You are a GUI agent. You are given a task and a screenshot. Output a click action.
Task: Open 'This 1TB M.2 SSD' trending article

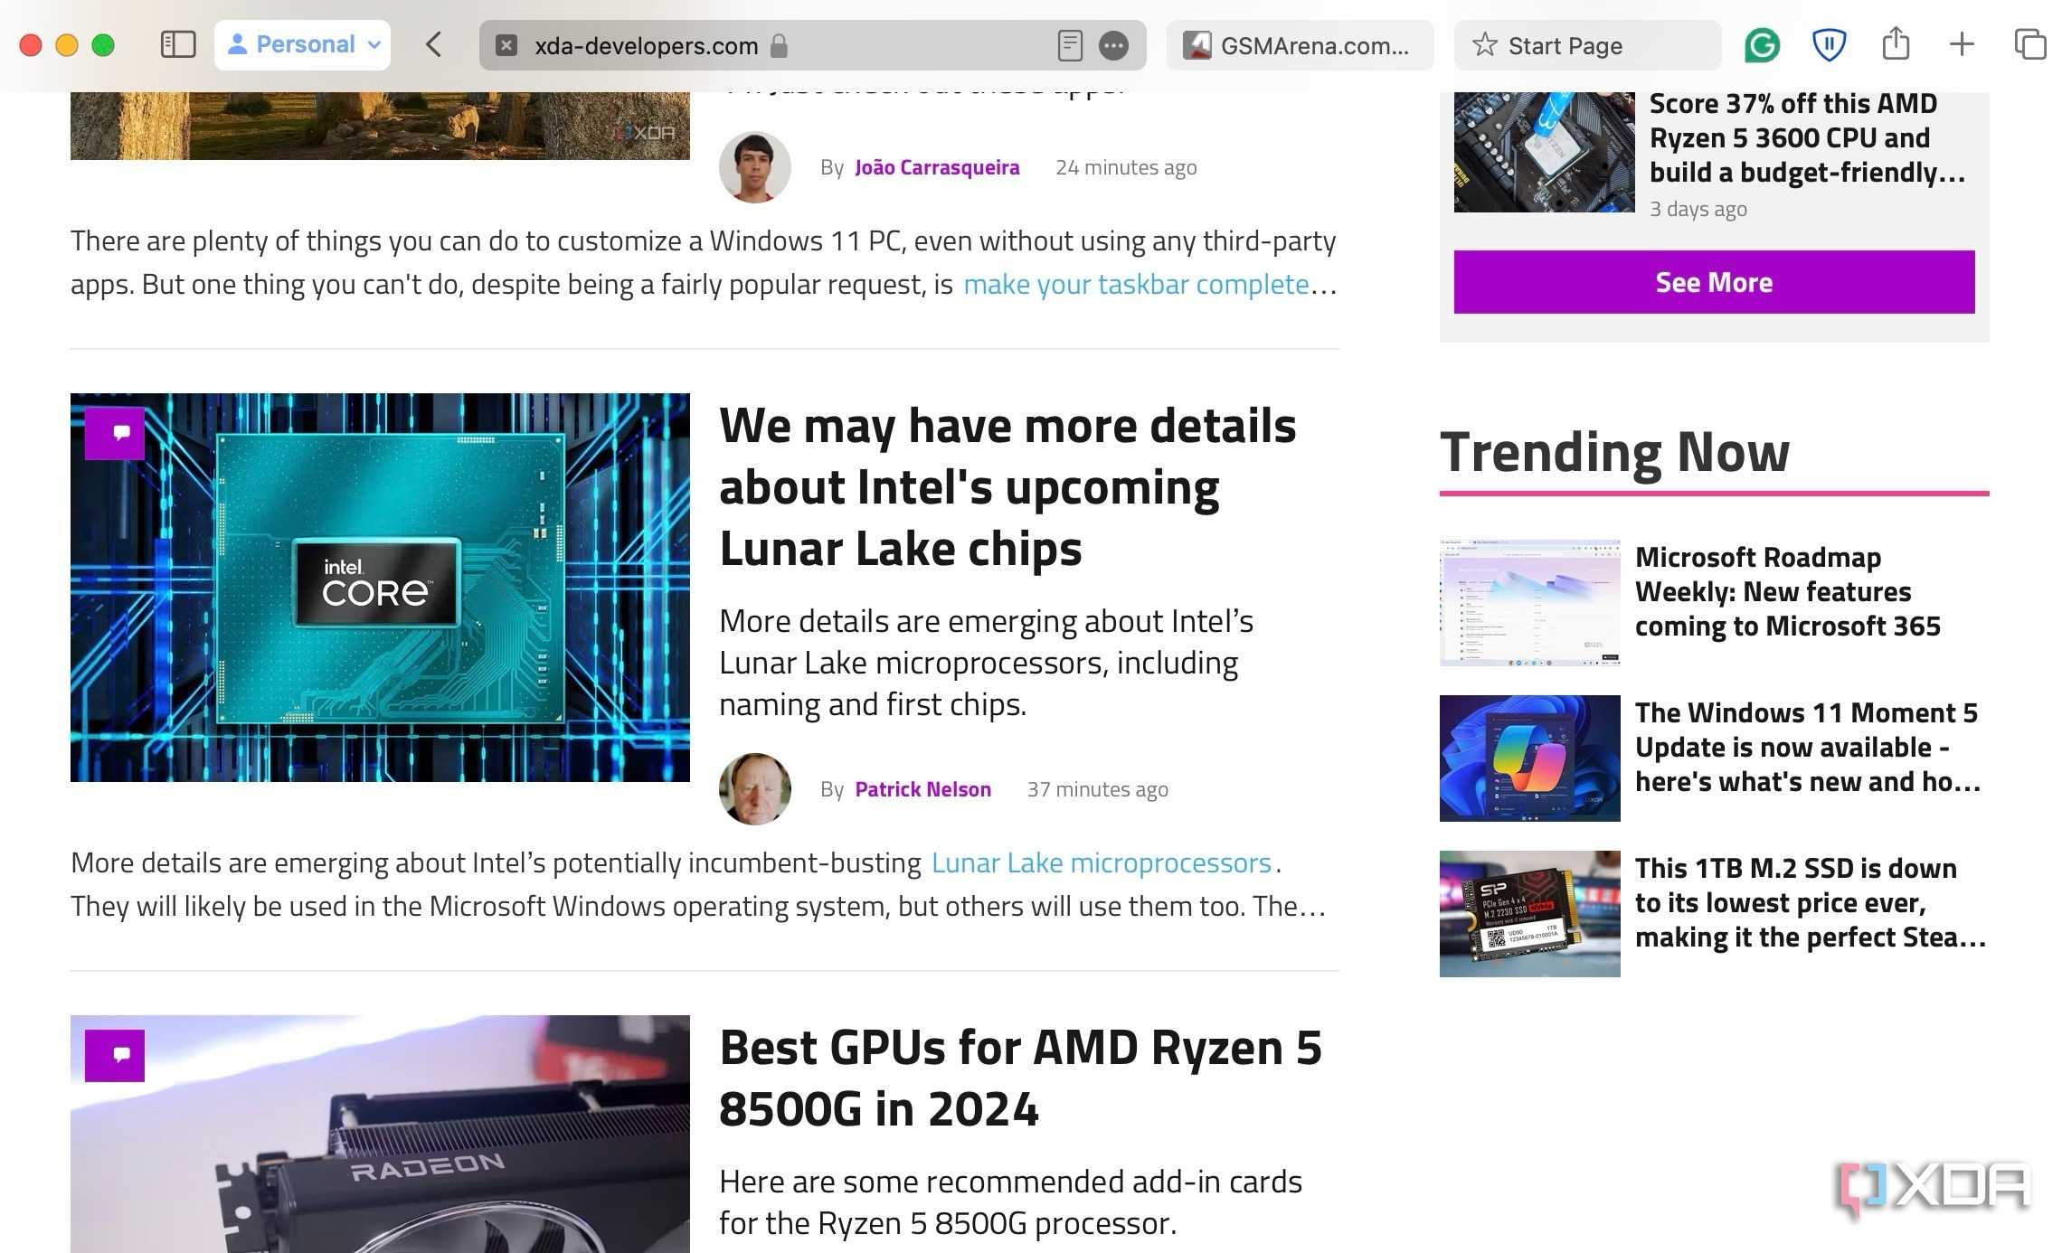[1809, 902]
